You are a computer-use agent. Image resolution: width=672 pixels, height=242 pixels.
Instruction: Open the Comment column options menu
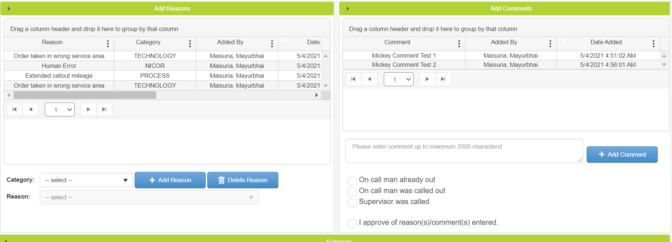click(x=459, y=44)
